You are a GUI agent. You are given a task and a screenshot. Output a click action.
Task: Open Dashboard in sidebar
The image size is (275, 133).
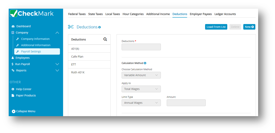[24, 26]
